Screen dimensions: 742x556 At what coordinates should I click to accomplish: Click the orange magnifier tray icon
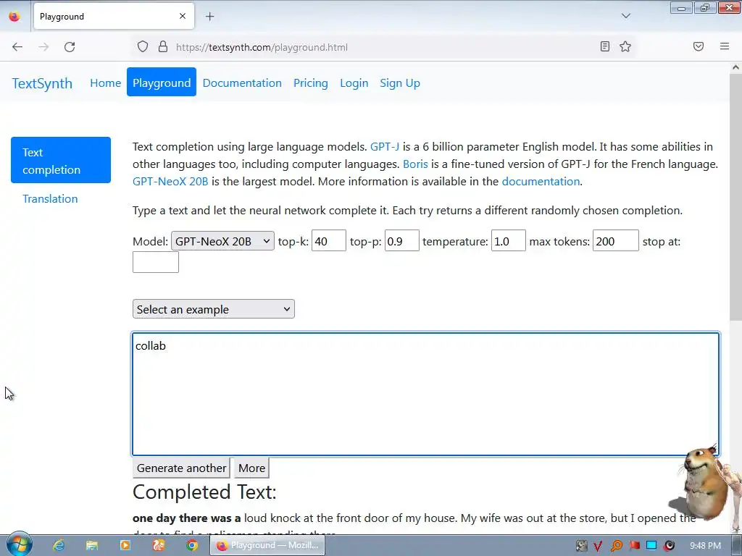[616, 546]
